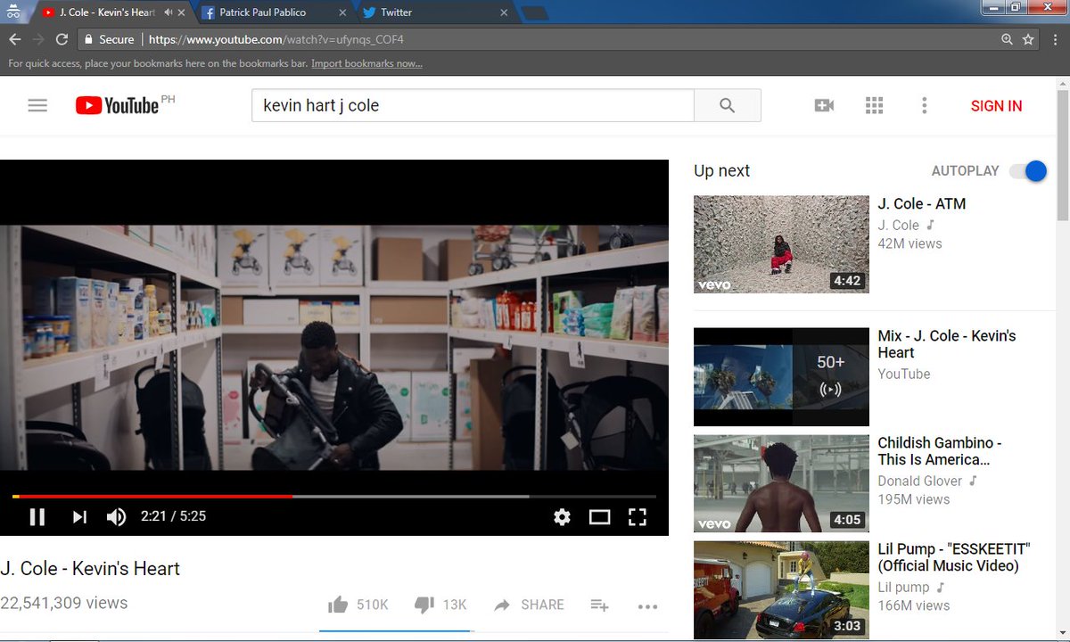Seek along the video progress bar

pos(334,496)
